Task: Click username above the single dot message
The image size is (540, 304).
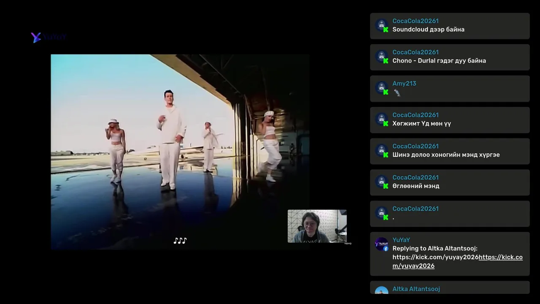Action: pyautogui.click(x=416, y=208)
